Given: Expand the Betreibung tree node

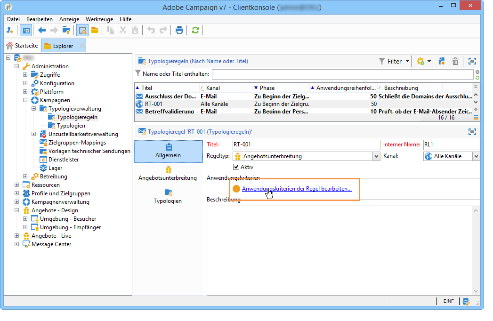Looking at the screenshot, I should tap(25, 177).
